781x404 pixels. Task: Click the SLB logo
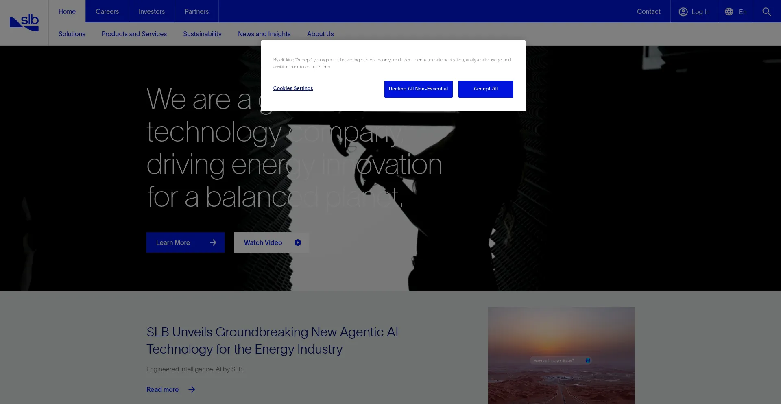tap(24, 22)
